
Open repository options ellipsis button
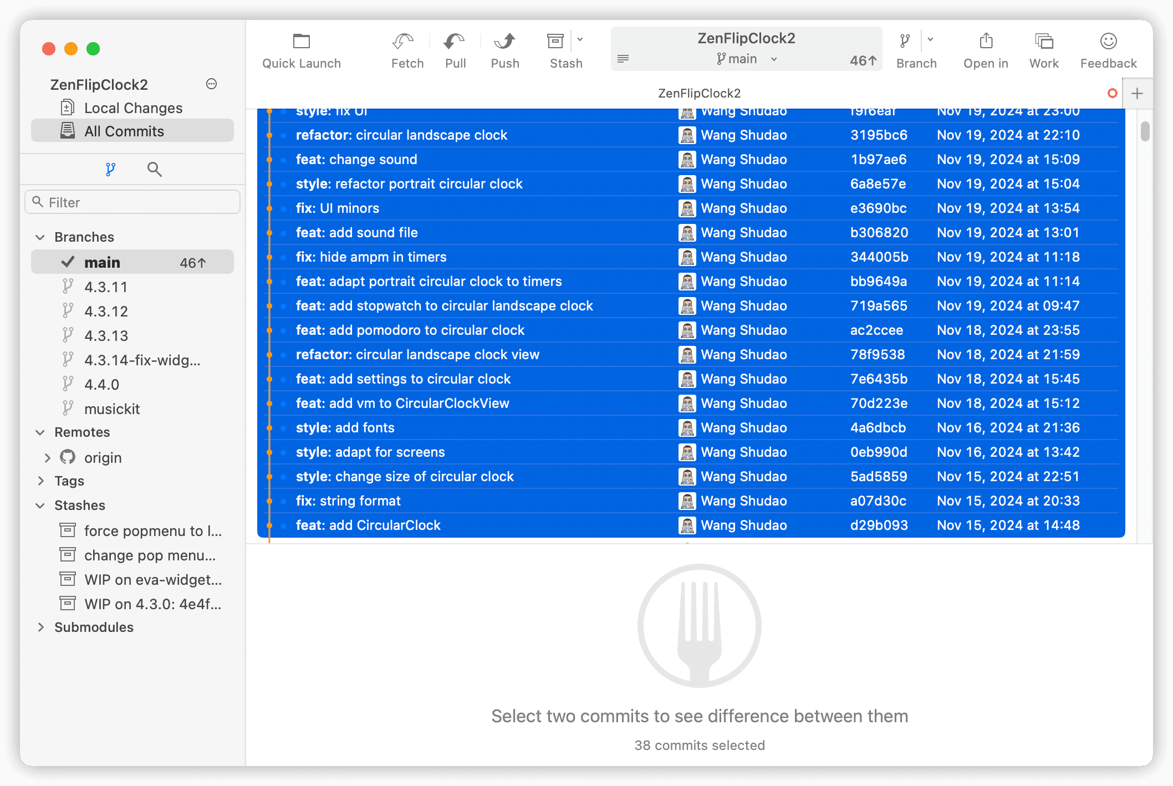coord(211,84)
